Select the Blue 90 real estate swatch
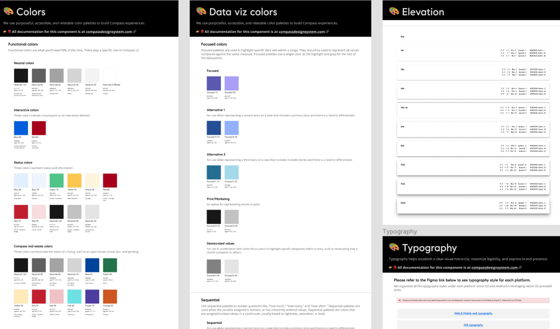Viewport: 560px width, 329px height. tap(92, 265)
